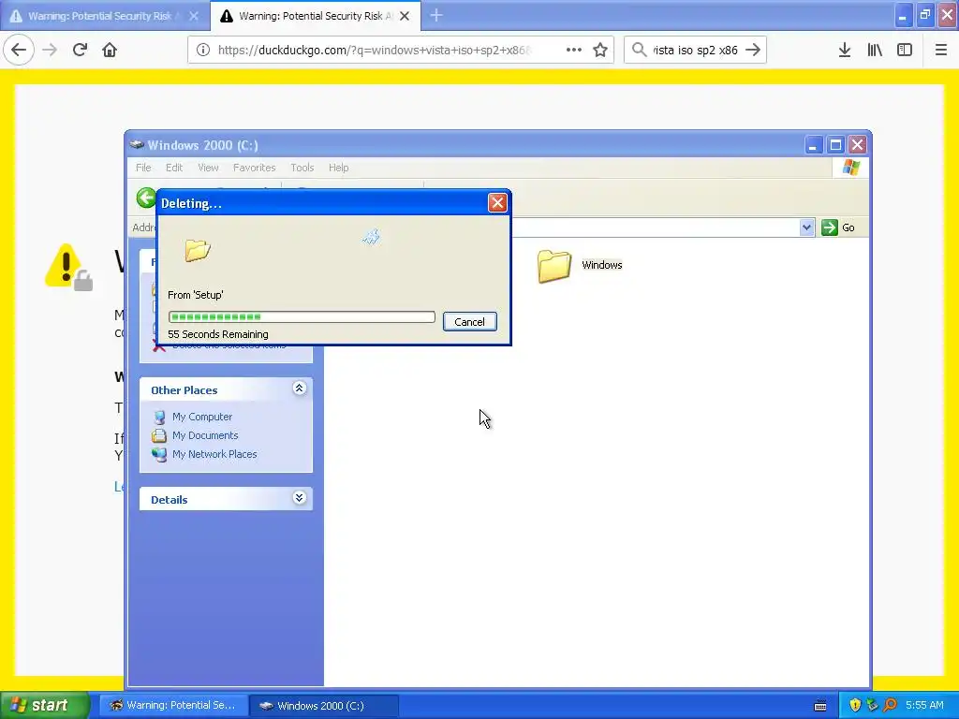Cancel the deleting operation
This screenshot has height=719, width=959.
pyautogui.click(x=470, y=322)
